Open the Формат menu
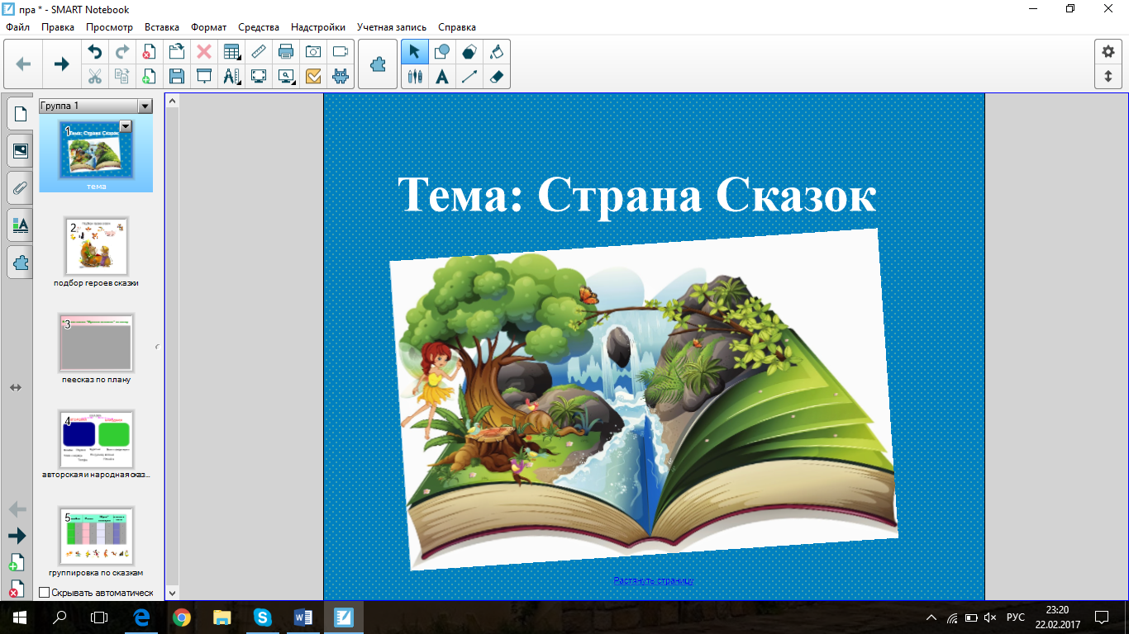The image size is (1129, 634). point(208,27)
